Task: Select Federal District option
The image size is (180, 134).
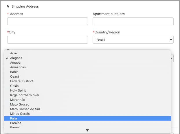Action: (x=22, y=81)
